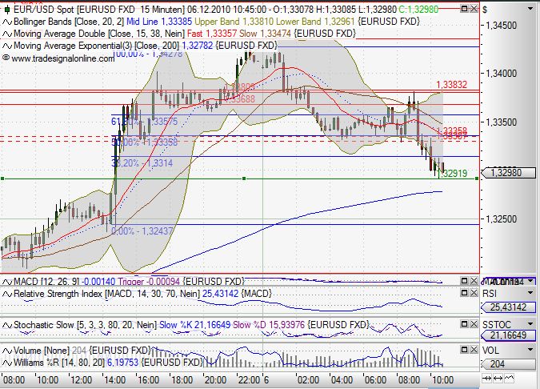Viewport: 540px width, 389px height.
Task: Maximize the Volume pane
Action: [x=464, y=350]
